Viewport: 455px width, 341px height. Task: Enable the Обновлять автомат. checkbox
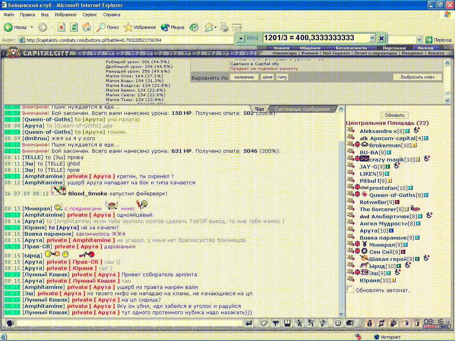(x=350, y=289)
